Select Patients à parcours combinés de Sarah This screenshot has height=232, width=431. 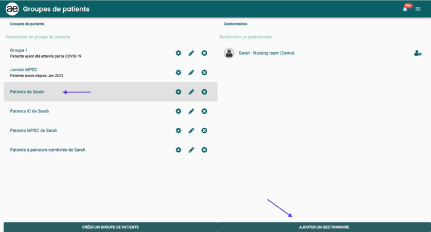pos(110,150)
